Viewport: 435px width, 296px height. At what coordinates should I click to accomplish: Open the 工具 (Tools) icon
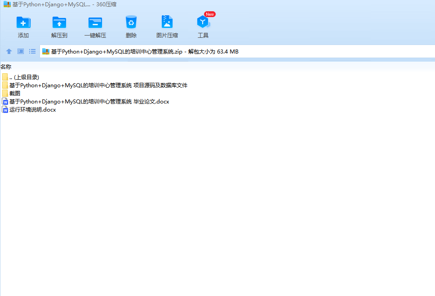click(203, 22)
